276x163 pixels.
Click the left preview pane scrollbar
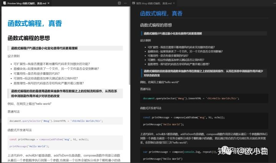[x=130, y=46]
